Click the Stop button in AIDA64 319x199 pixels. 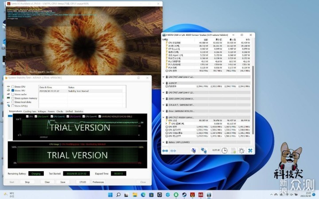pyautogui.click(x=27, y=182)
